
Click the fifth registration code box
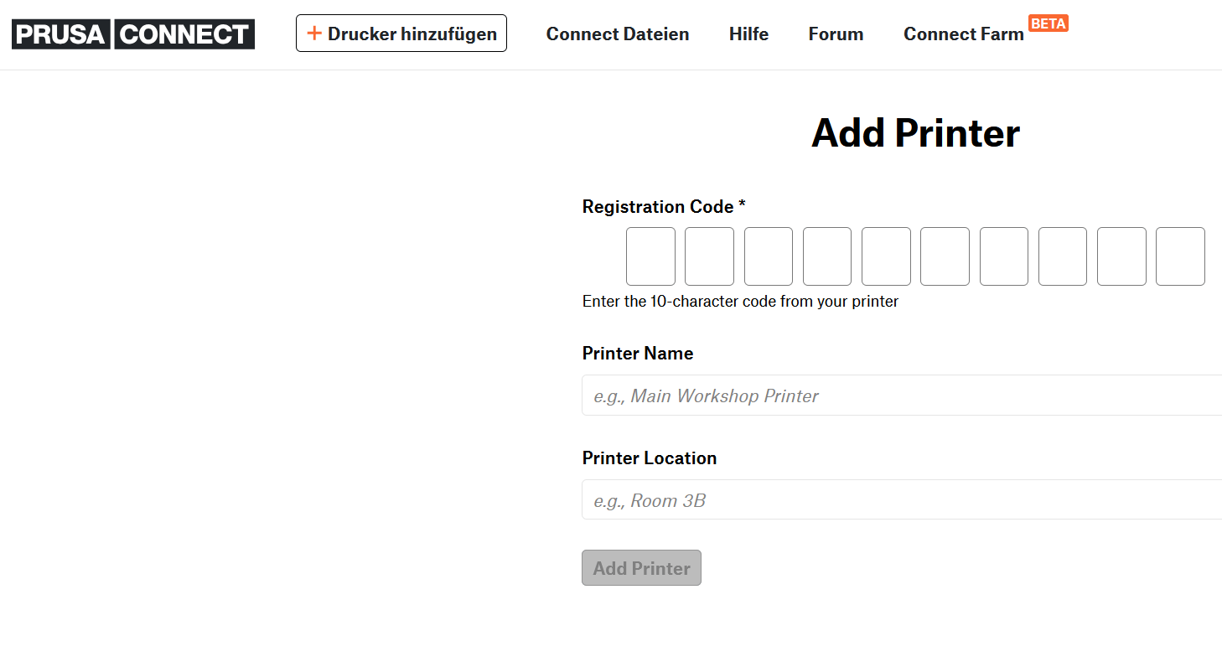[886, 256]
